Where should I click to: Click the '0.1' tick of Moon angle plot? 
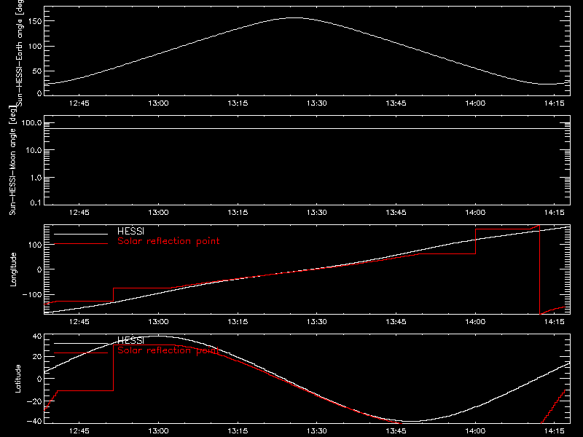tap(36, 203)
